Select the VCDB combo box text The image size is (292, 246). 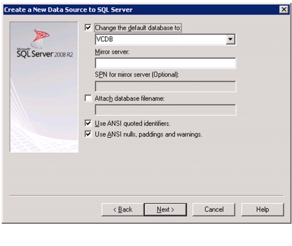click(x=160, y=39)
